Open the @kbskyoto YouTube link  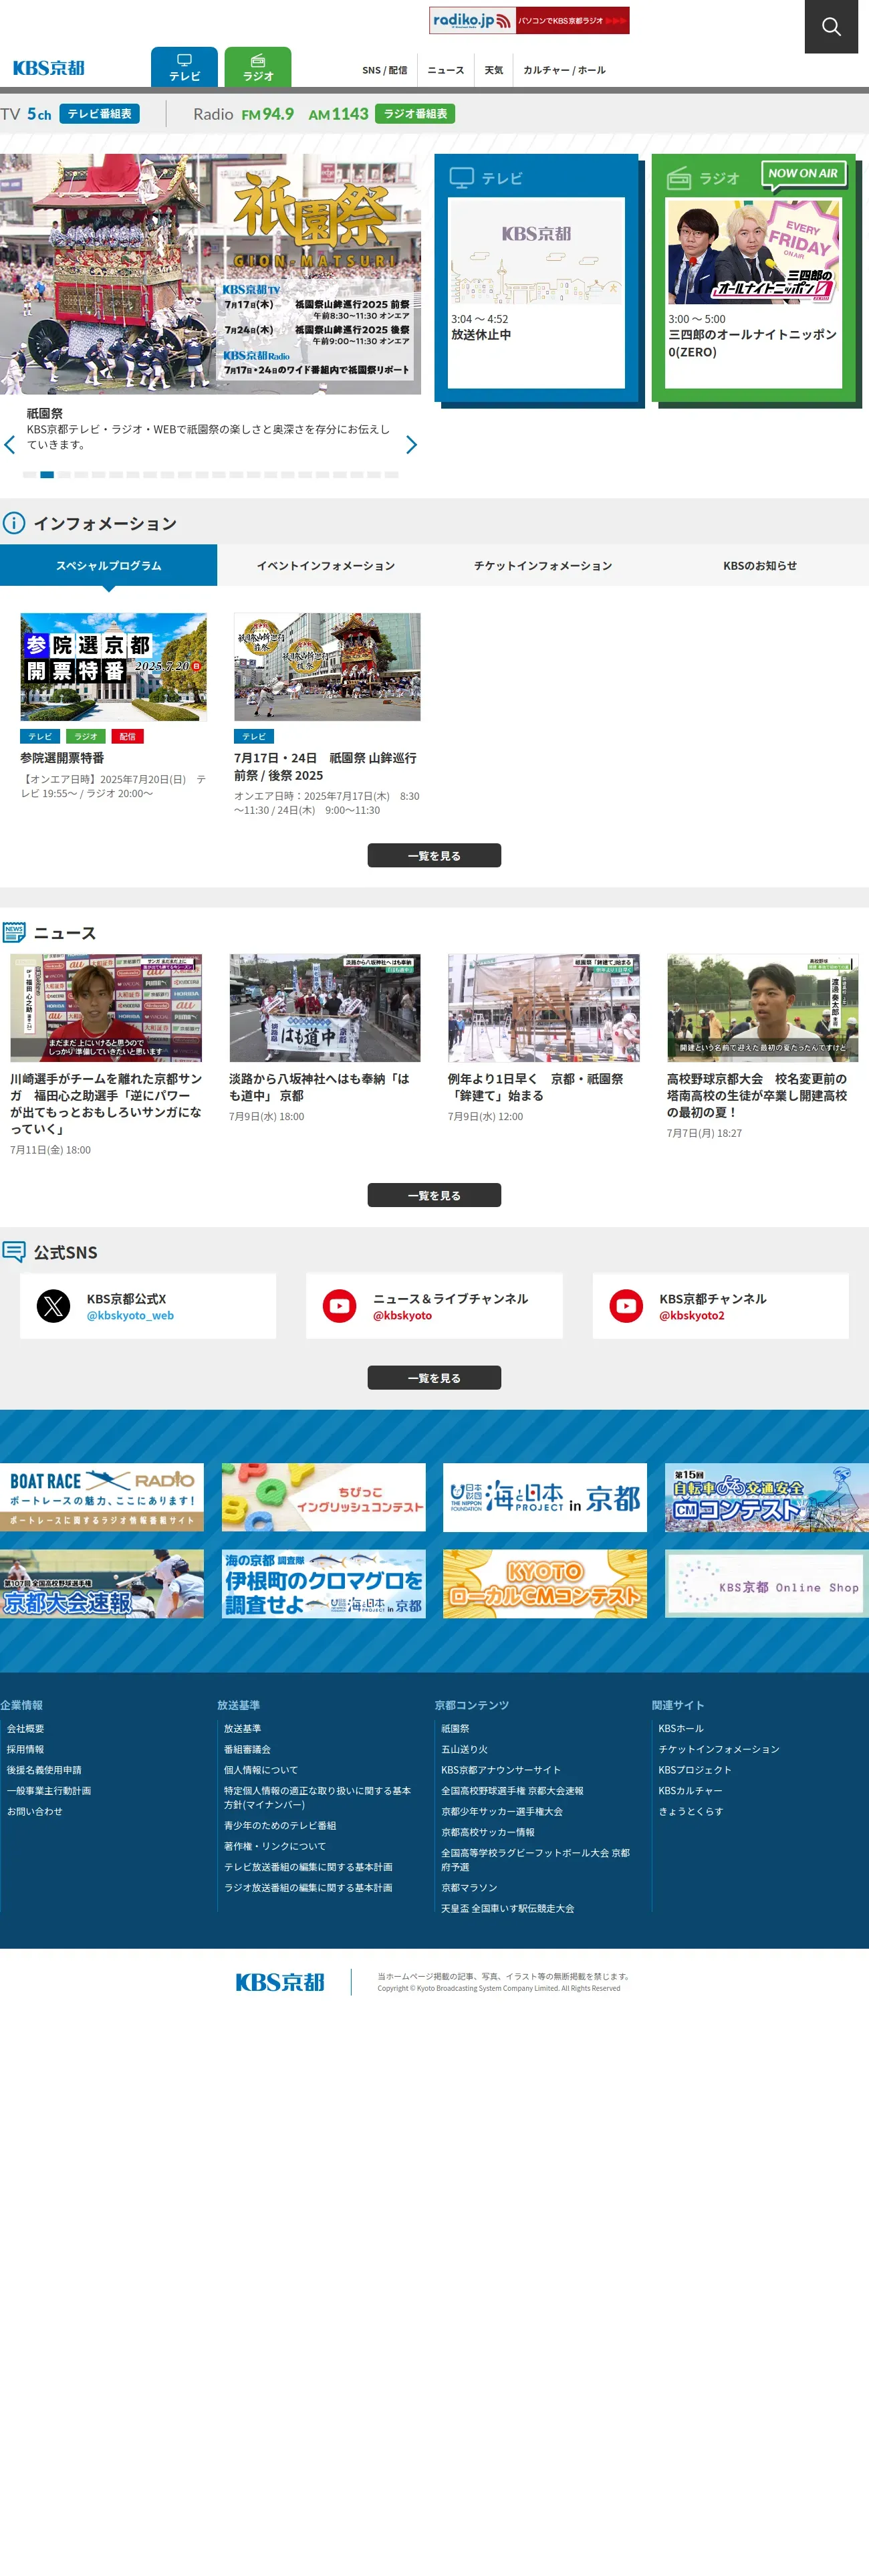[402, 1316]
